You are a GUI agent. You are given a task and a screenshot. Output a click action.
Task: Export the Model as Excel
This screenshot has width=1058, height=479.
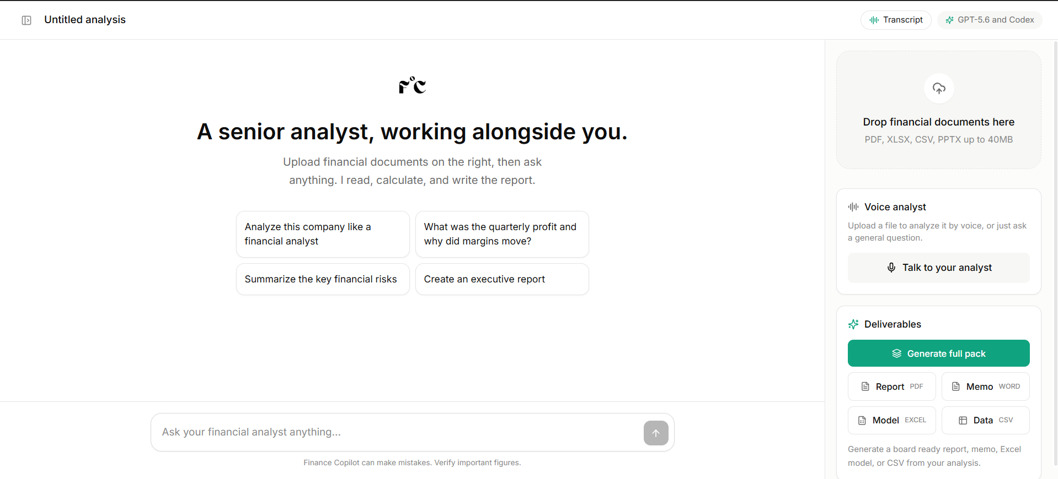pos(892,420)
